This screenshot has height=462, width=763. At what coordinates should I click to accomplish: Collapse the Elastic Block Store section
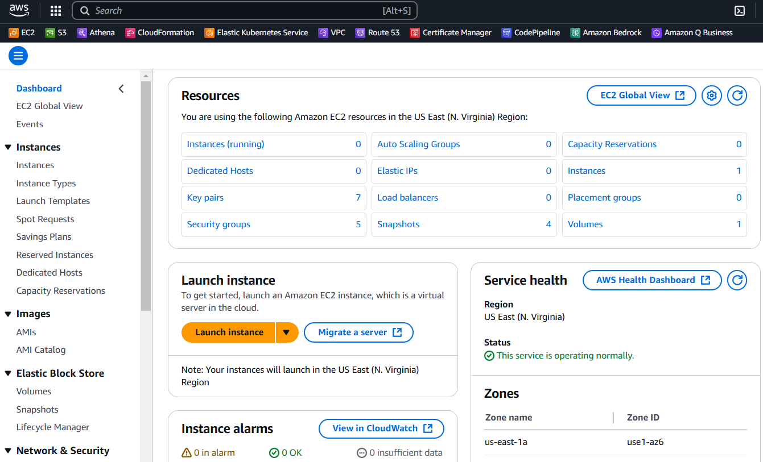(x=8, y=373)
